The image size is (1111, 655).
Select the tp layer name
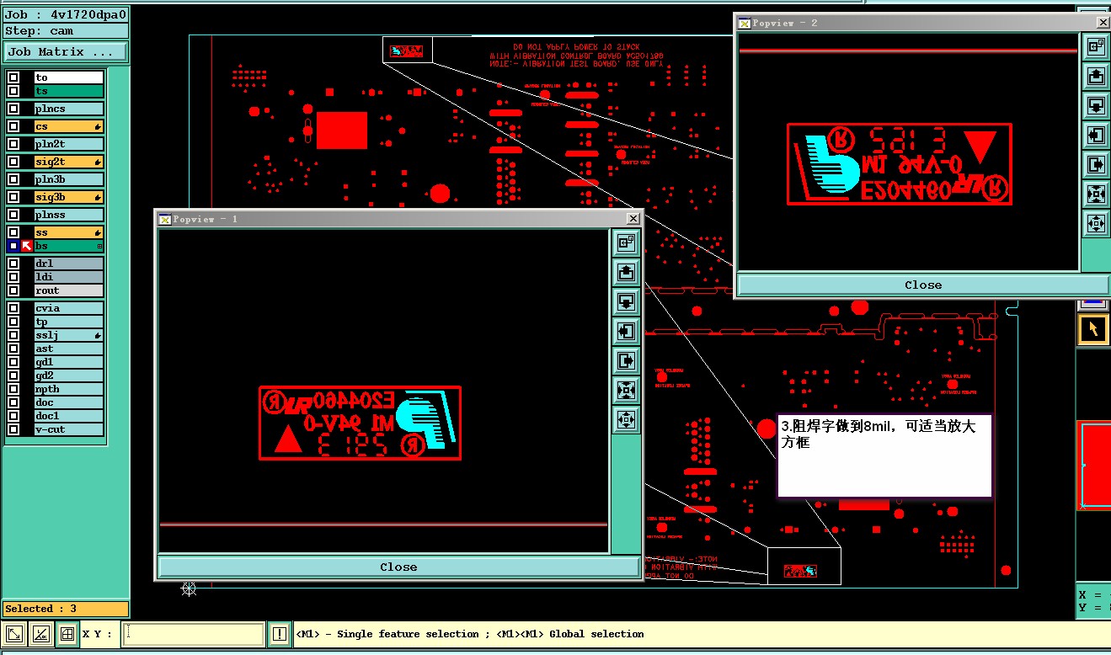click(x=68, y=322)
